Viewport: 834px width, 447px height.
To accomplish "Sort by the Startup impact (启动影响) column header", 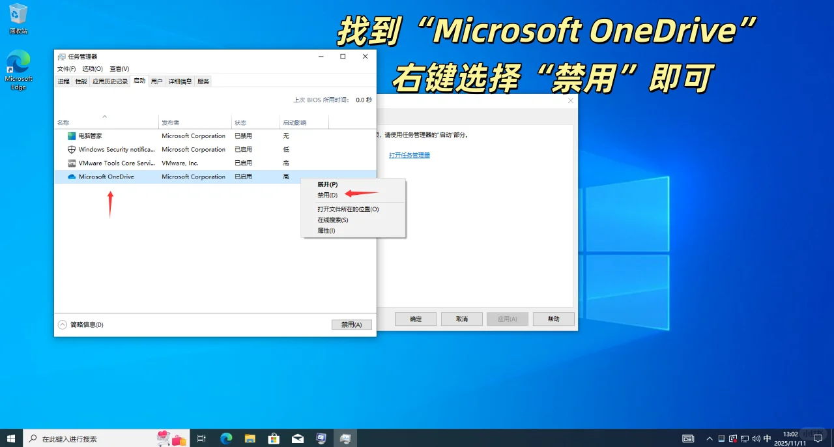I will click(x=304, y=122).
